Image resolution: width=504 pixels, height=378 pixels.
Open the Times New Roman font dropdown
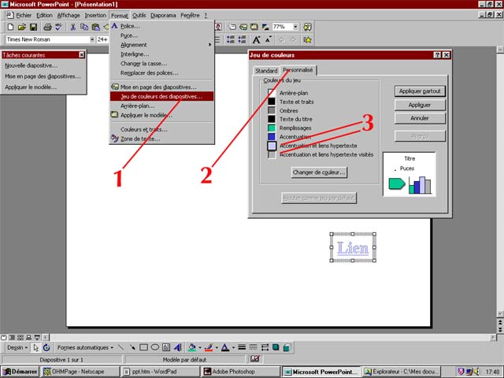tap(92, 39)
